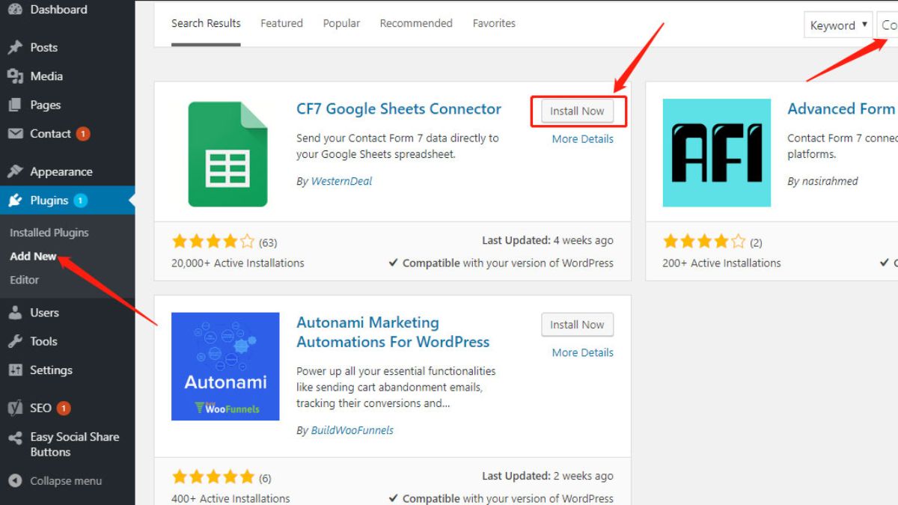Viewport: 898px width, 505px height.
Task: Click the Posts pushpin icon
Action: tap(15, 47)
